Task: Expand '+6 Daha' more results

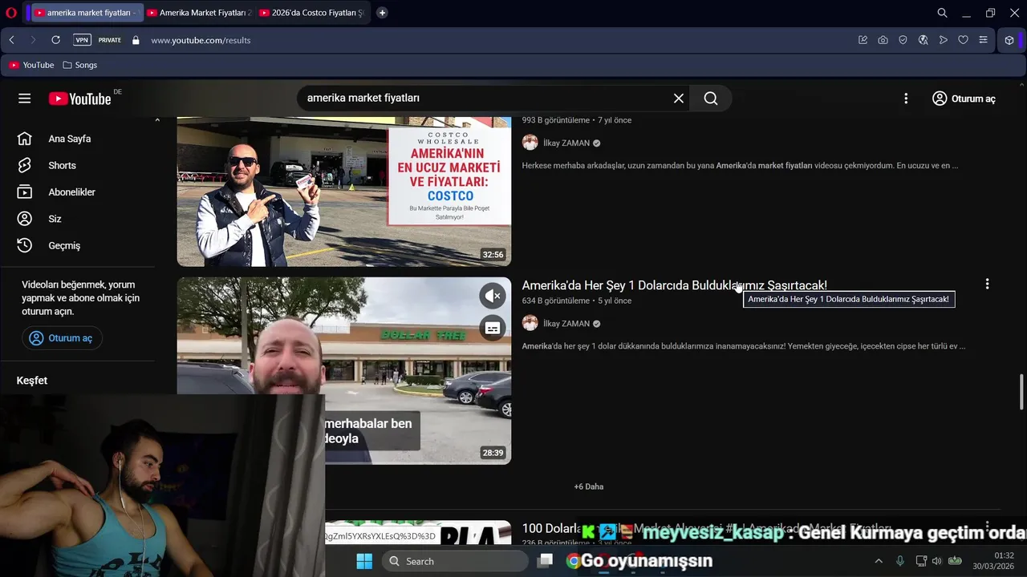Action: (x=589, y=486)
